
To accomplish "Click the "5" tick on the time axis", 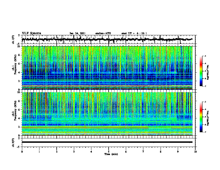I will (109, 152).
